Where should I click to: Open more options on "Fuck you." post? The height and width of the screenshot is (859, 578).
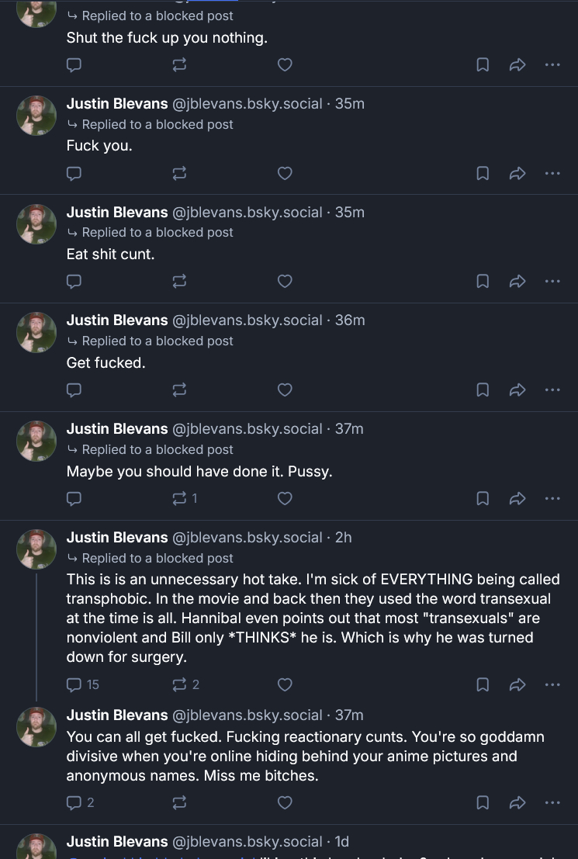(552, 173)
